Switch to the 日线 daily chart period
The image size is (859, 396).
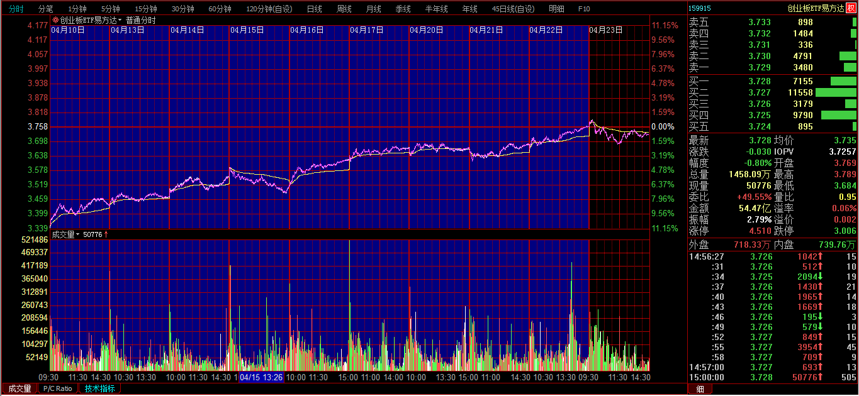tap(314, 9)
